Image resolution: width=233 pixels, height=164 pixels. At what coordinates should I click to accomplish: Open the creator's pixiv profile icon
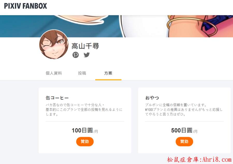(x=76, y=55)
